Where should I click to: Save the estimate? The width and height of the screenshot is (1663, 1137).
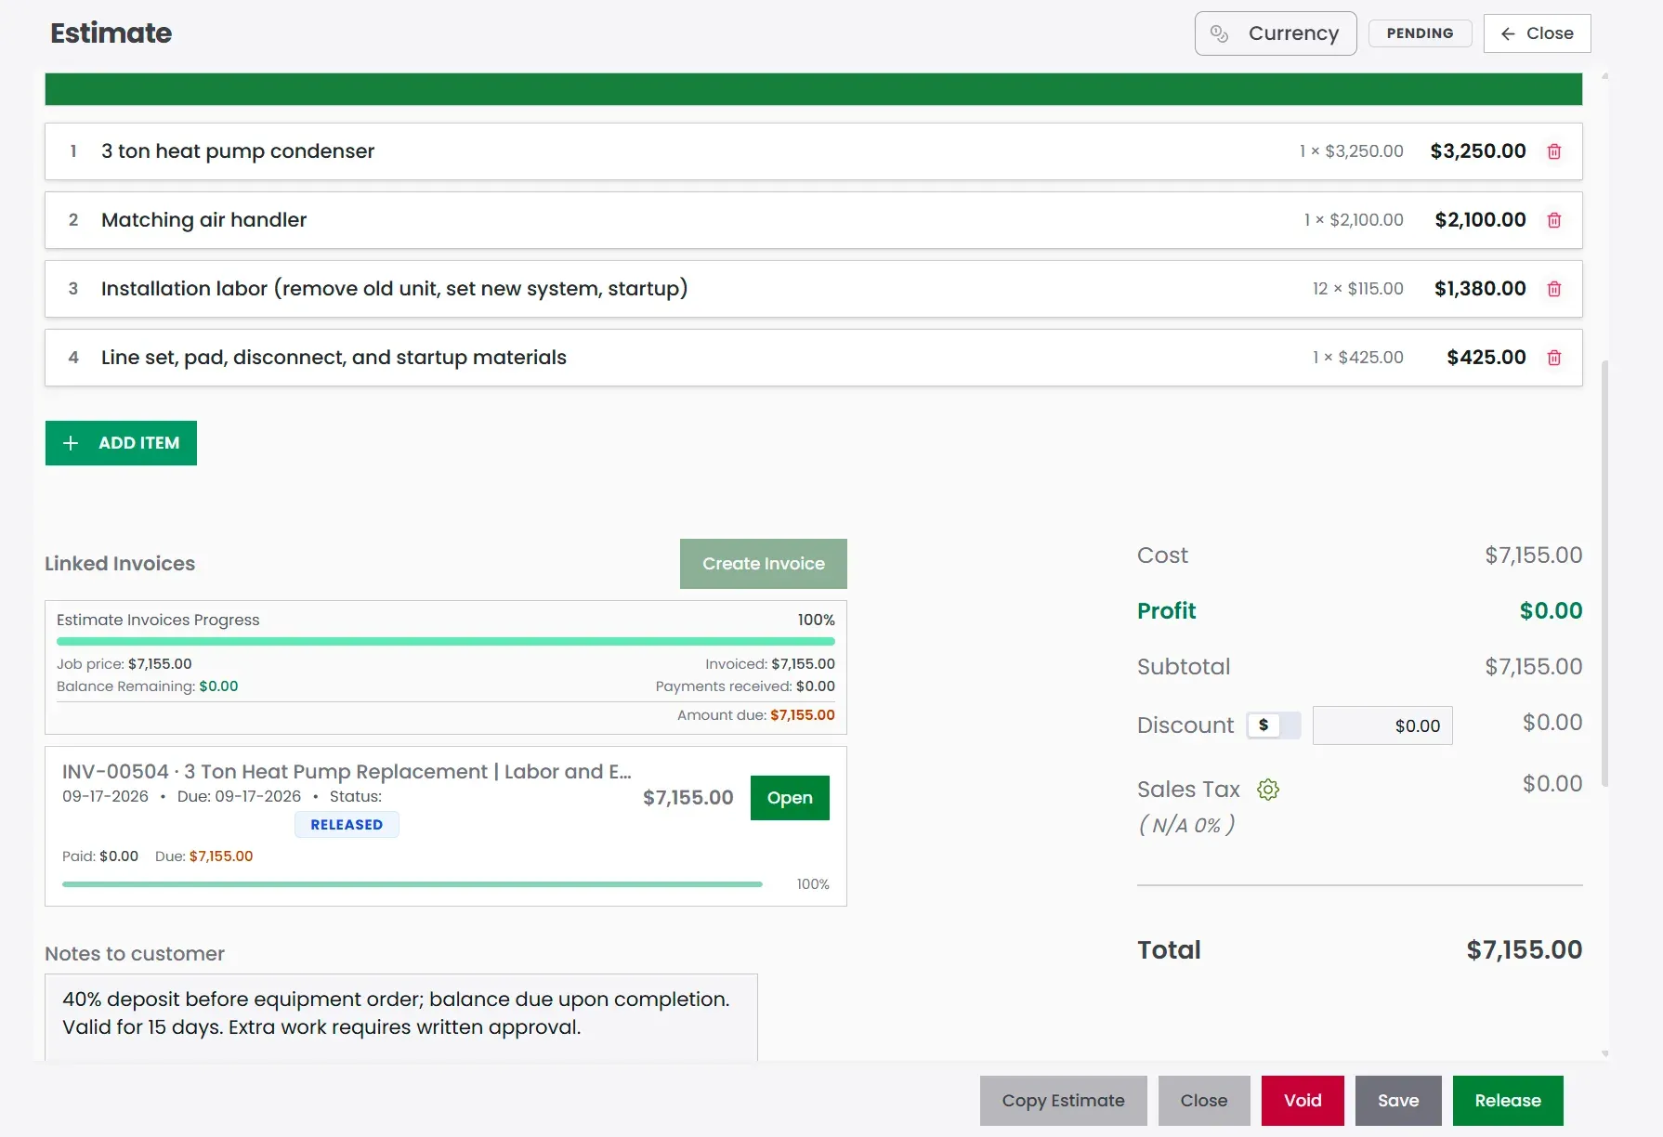click(1398, 1101)
